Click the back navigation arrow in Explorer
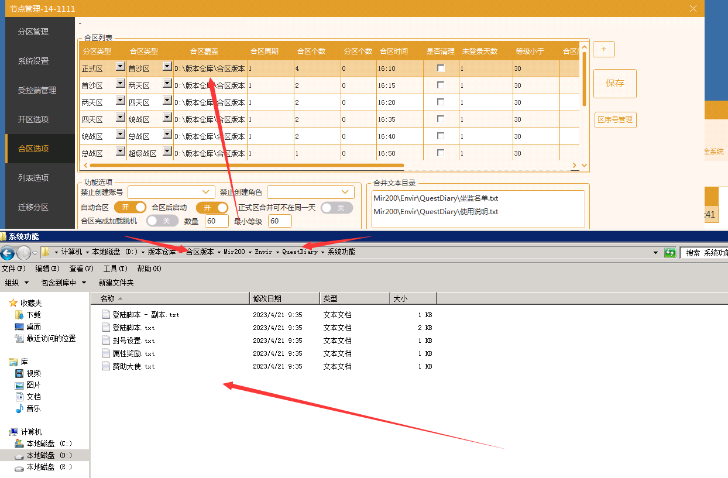The height and width of the screenshot is (478, 728). click(x=8, y=253)
